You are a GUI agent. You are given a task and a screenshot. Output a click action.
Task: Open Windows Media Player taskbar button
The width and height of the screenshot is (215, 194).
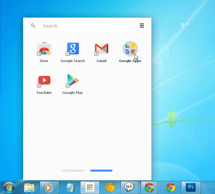point(50,188)
